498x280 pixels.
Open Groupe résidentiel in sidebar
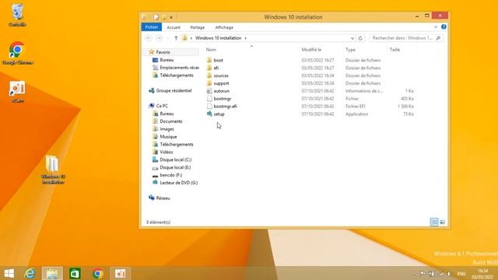pyautogui.click(x=174, y=90)
